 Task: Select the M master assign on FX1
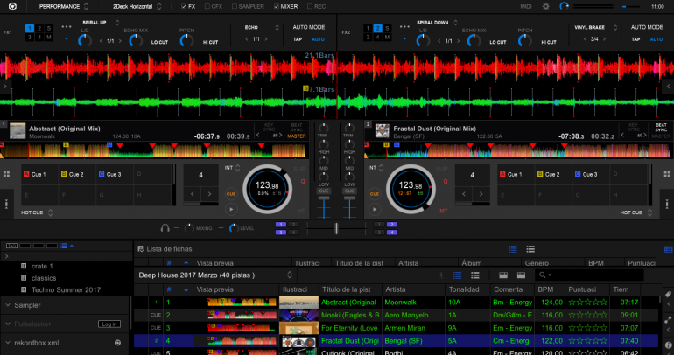[49, 38]
